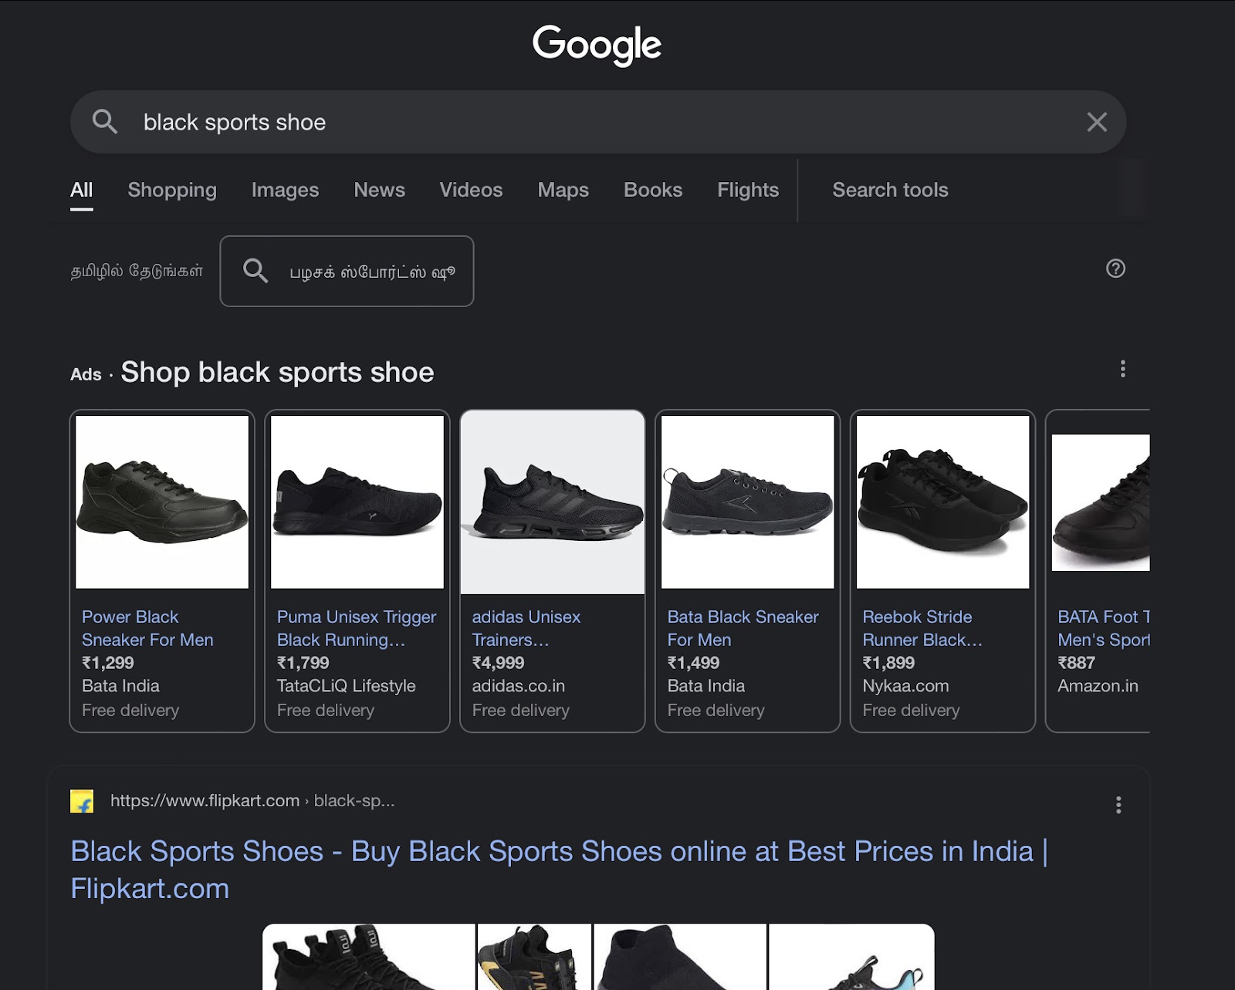Open the Books tab
The image size is (1235, 990).
point(653,190)
